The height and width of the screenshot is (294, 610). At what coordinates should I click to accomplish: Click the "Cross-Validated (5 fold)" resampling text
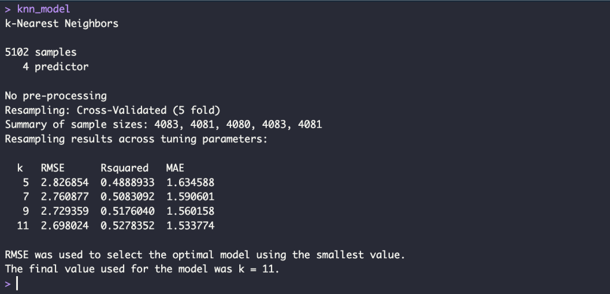(x=149, y=110)
